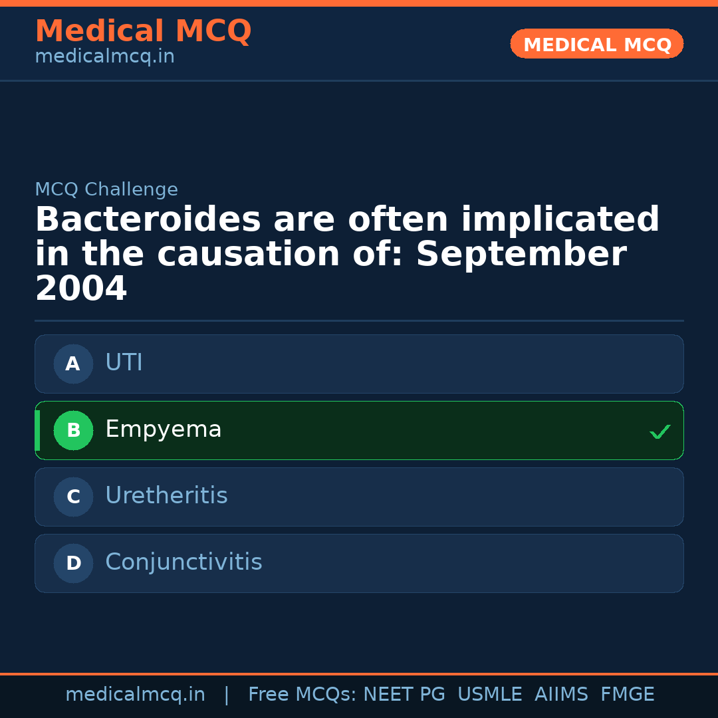The height and width of the screenshot is (718, 718).
Task: Pick the "Conjunctivitis" answer text
Action: (183, 562)
